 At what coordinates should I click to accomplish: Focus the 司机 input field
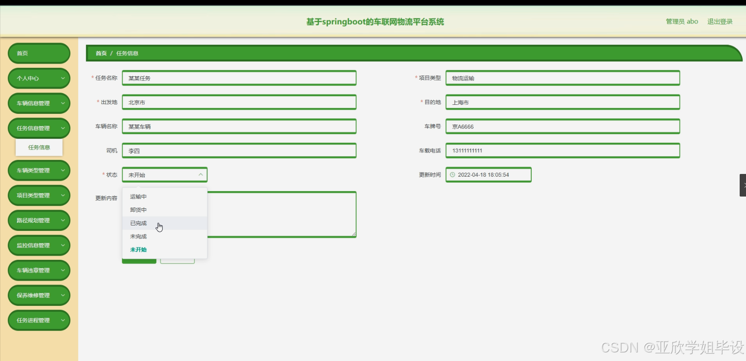[x=239, y=150]
